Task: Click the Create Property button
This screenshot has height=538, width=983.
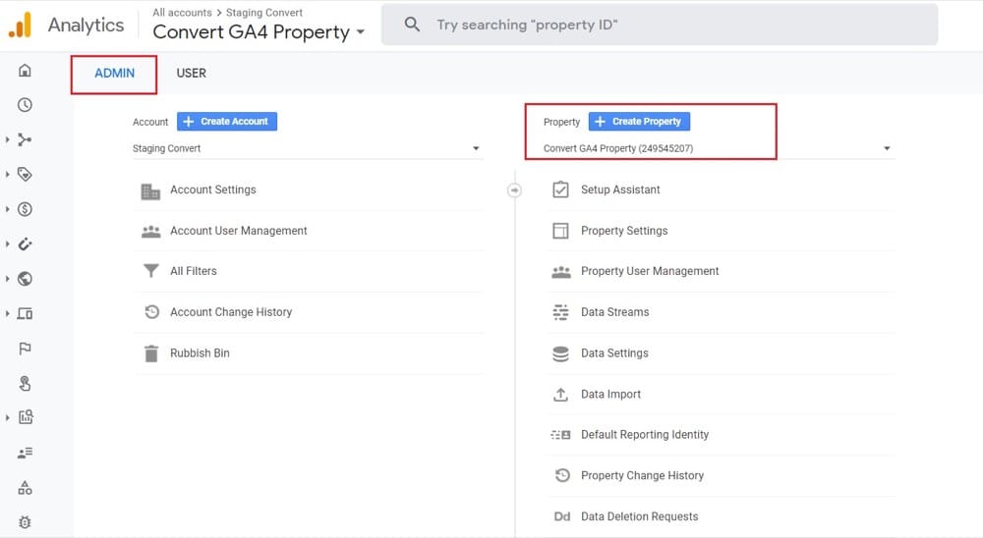Action: [639, 122]
